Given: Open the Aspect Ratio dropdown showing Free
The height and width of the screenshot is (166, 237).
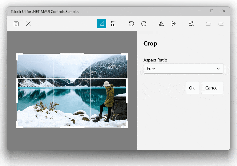Looking at the screenshot, I should tap(183, 69).
